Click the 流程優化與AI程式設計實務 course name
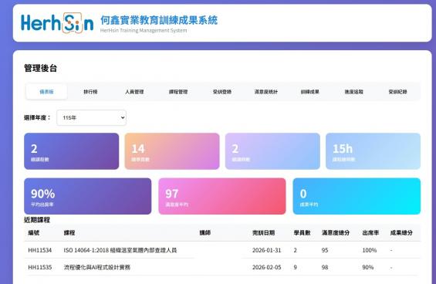 coord(96,267)
